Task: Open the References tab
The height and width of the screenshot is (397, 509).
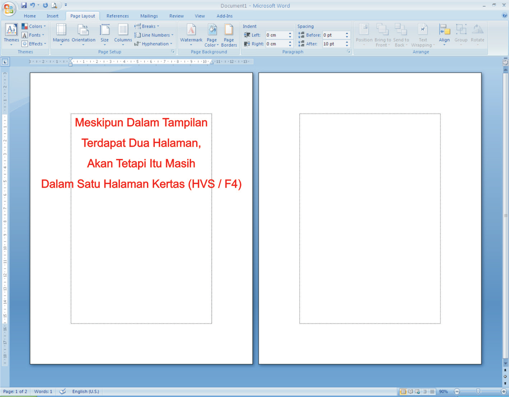Action: (x=117, y=16)
